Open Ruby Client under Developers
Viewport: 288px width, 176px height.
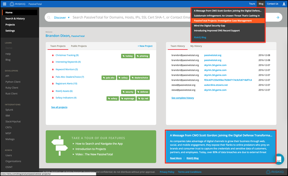pyautogui.click(x=12, y=87)
